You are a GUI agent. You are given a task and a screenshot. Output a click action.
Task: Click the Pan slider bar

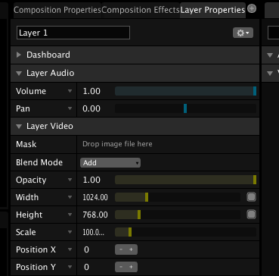(x=185, y=108)
